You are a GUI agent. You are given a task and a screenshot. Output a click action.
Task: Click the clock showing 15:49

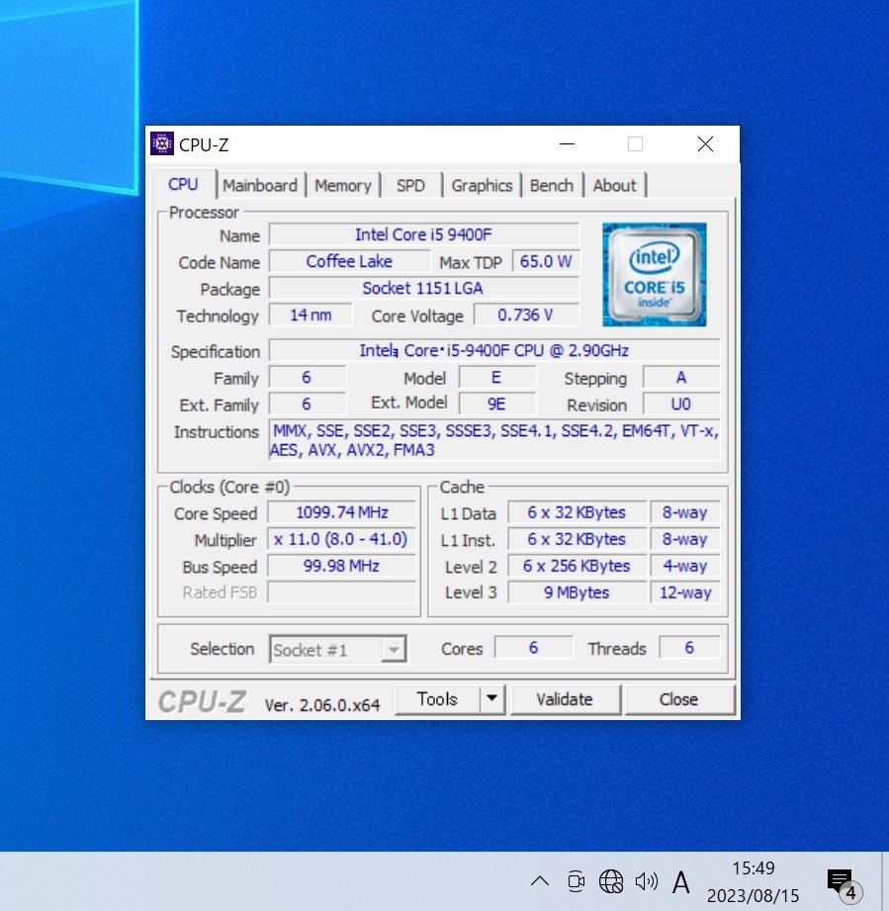point(754,868)
